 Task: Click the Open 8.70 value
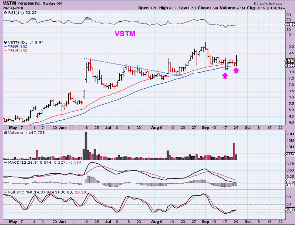coord(148,8)
